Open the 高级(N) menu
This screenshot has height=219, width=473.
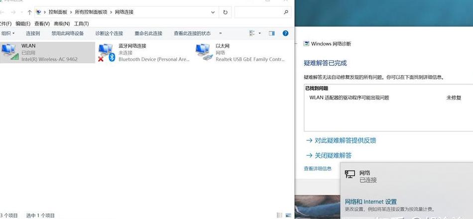coord(62,23)
